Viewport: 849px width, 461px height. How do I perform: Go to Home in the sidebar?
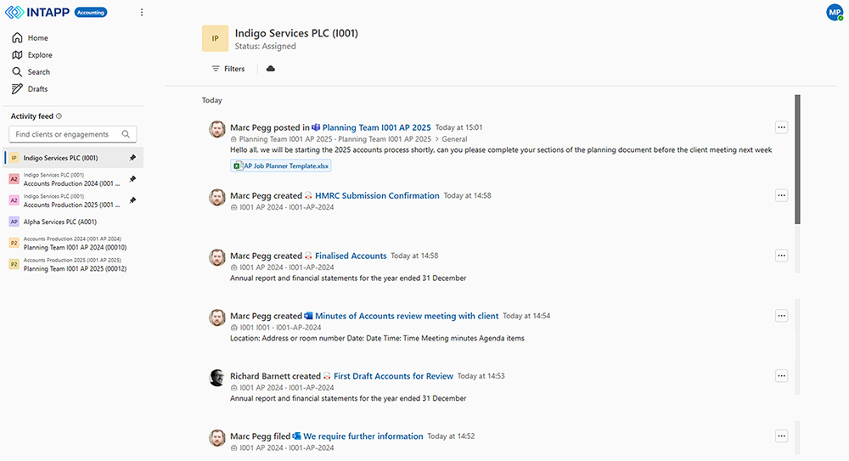click(37, 38)
